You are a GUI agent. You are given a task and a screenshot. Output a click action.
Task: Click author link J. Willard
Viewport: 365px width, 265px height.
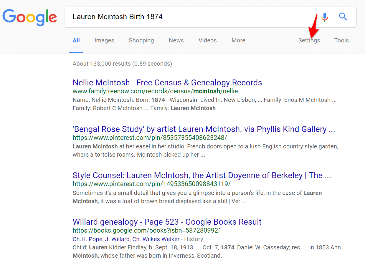click(x=117, y=239)
